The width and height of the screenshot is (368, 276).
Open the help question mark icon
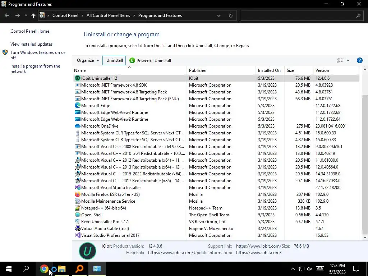359,60
